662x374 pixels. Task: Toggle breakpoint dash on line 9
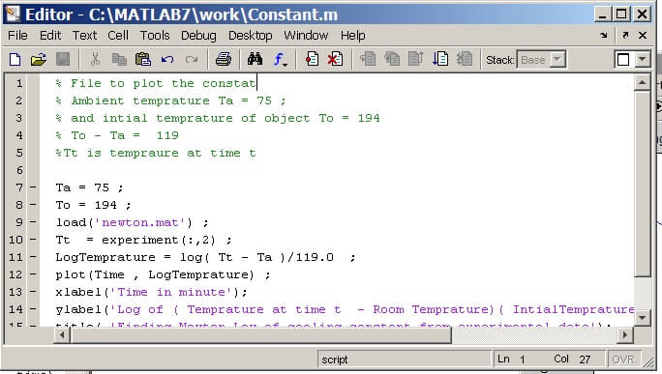[33, 222]
